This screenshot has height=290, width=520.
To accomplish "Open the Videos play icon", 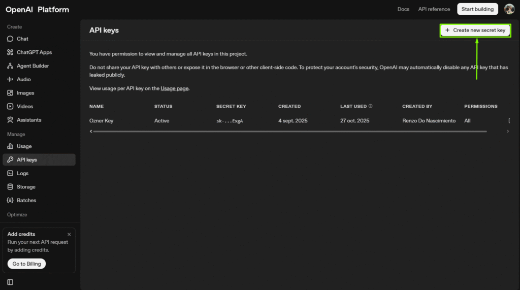I will point(10,107).
